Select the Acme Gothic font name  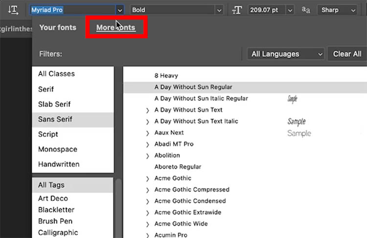pyautogui.click(x=173, y=178)
